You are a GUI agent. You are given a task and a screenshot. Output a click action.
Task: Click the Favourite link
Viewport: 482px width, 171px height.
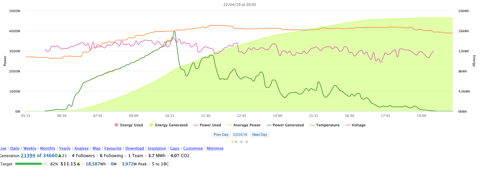[x=113, y=149]
